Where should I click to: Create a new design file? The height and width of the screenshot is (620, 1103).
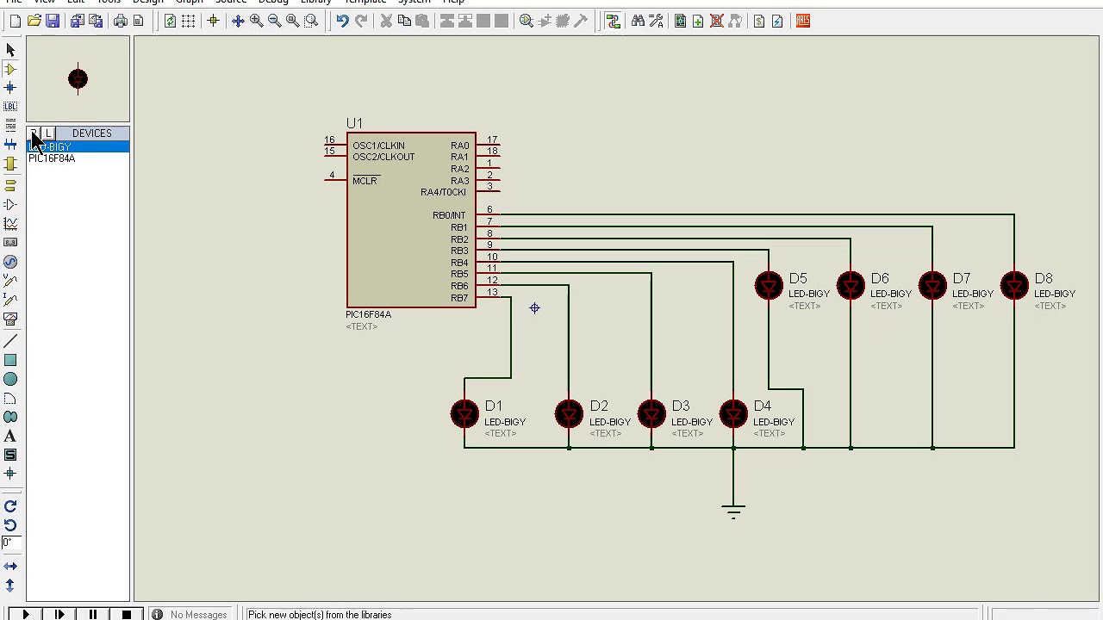tap(15, 21)
